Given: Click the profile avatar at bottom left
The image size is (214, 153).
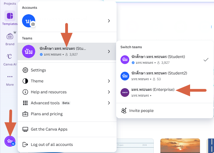Looking at the screenshot, I should coord(10,141).
